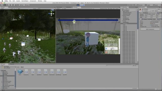Click the Button prefab asset icon
162x91 pixels.
[20, 71]
